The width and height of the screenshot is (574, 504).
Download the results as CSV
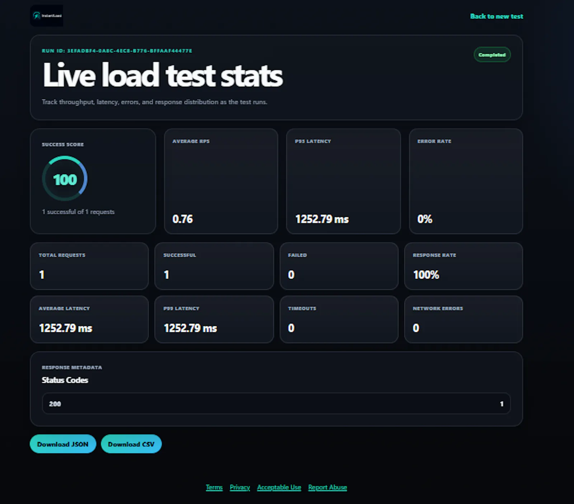pyautogui.click(x=131, y=444)
